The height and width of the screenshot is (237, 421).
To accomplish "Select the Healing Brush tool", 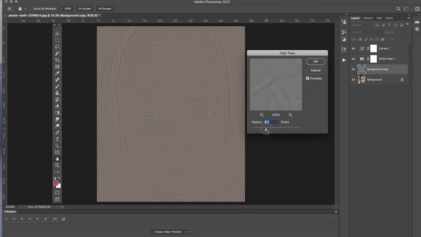I will tap(57, 80).
